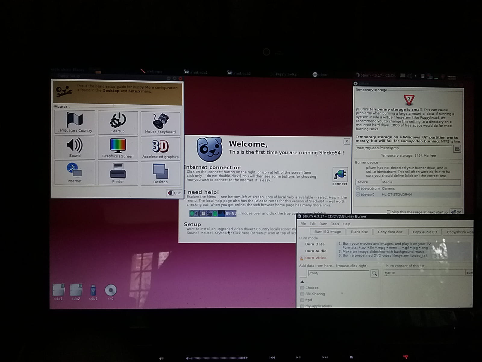Open the Mouse / Keyboard wizard

160,123
